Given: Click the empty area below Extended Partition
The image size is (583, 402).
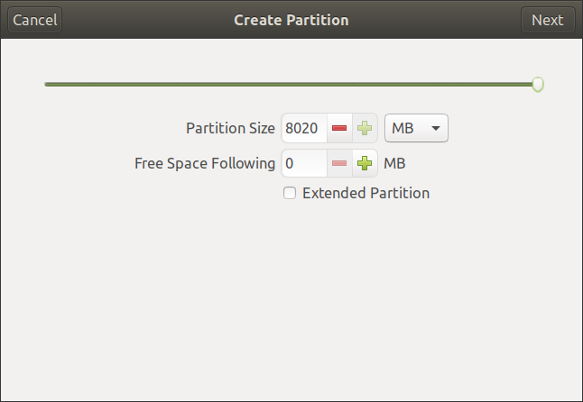Looking at the screenshot, I should [291, 297].
